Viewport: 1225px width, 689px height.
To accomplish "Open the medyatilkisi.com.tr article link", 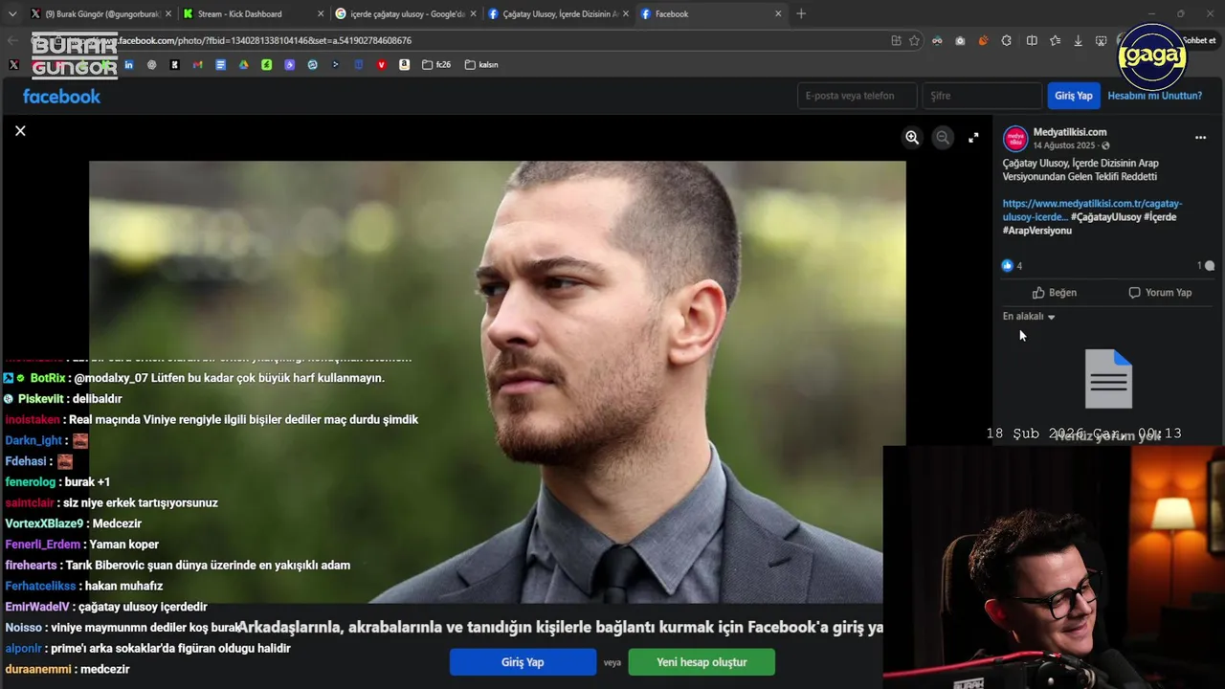I will coord(1092,211).
